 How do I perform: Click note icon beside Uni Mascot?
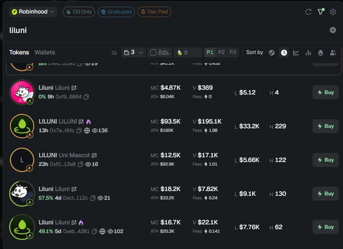(94, 155)
